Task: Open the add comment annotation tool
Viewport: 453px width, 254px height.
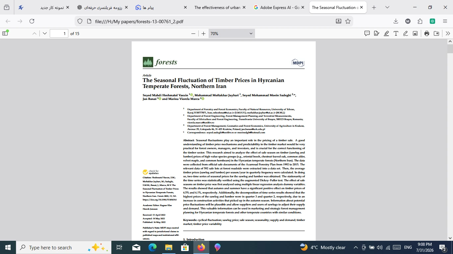Action: point(367,33)
